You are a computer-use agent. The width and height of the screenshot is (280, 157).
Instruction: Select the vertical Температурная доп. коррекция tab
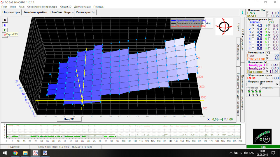238,94
